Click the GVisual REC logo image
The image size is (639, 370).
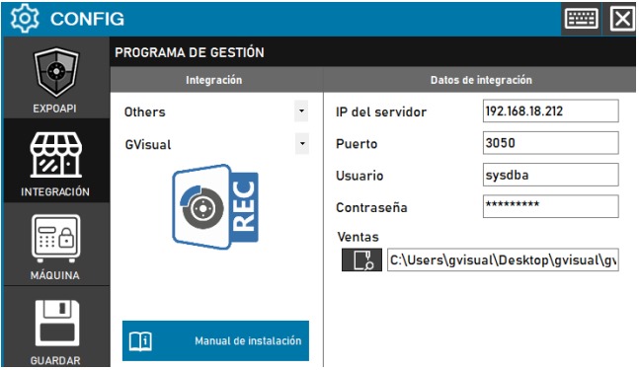[215, 206]
